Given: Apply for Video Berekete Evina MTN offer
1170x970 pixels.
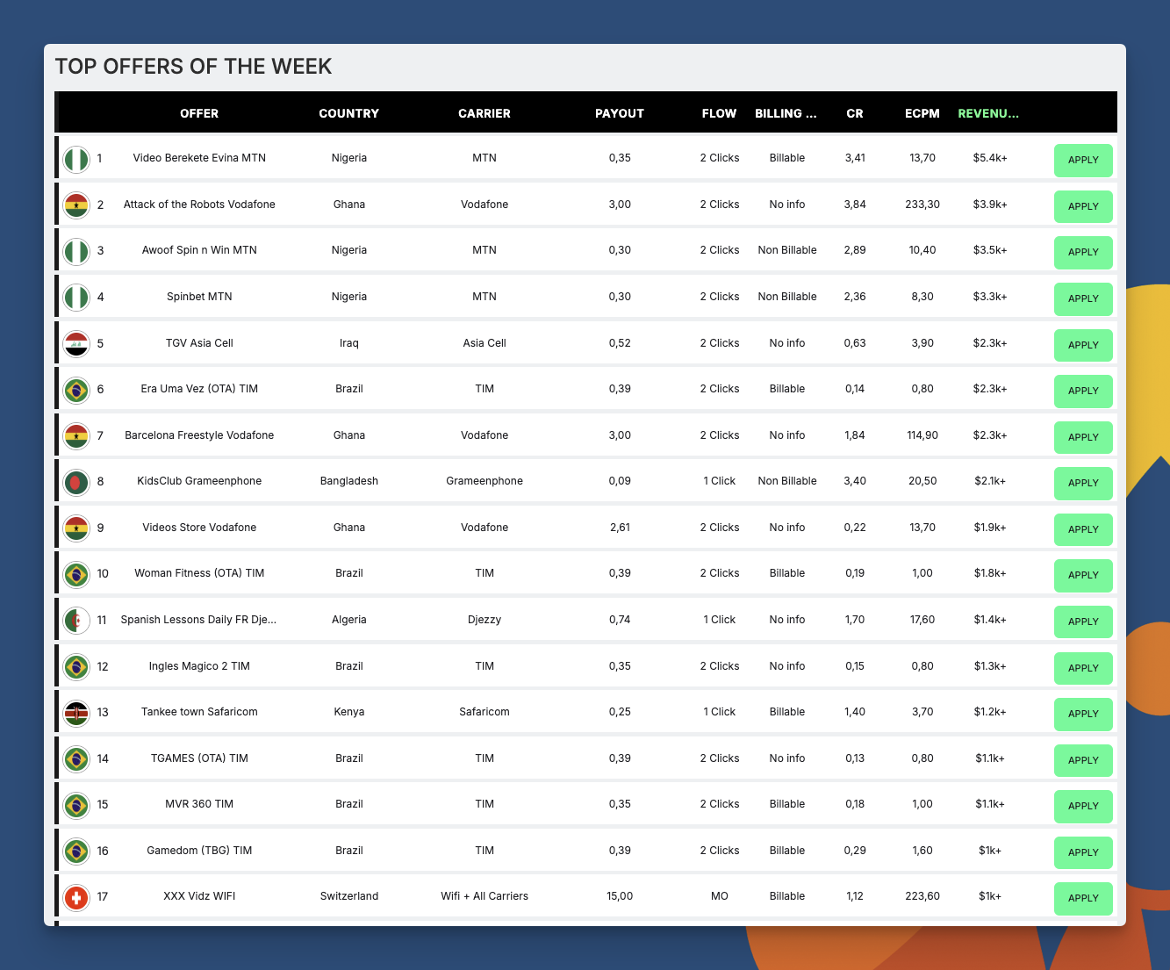Looking at the screenshot, I should click(1083, 160).
